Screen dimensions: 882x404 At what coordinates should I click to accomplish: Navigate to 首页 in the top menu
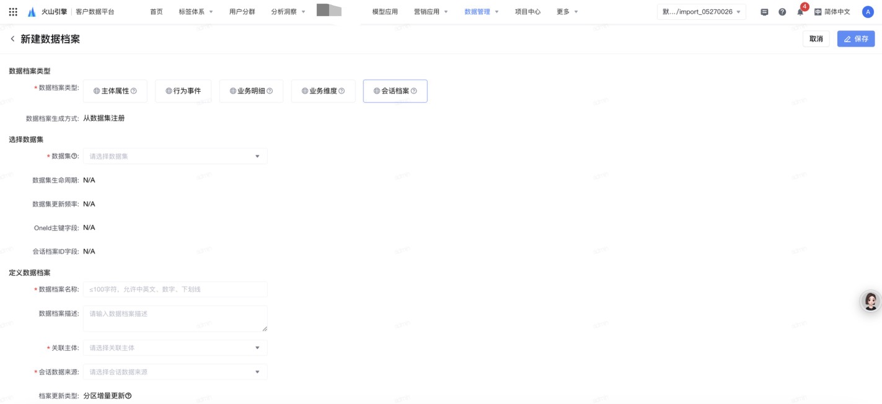pyautogui.click(x=156, y=11)
